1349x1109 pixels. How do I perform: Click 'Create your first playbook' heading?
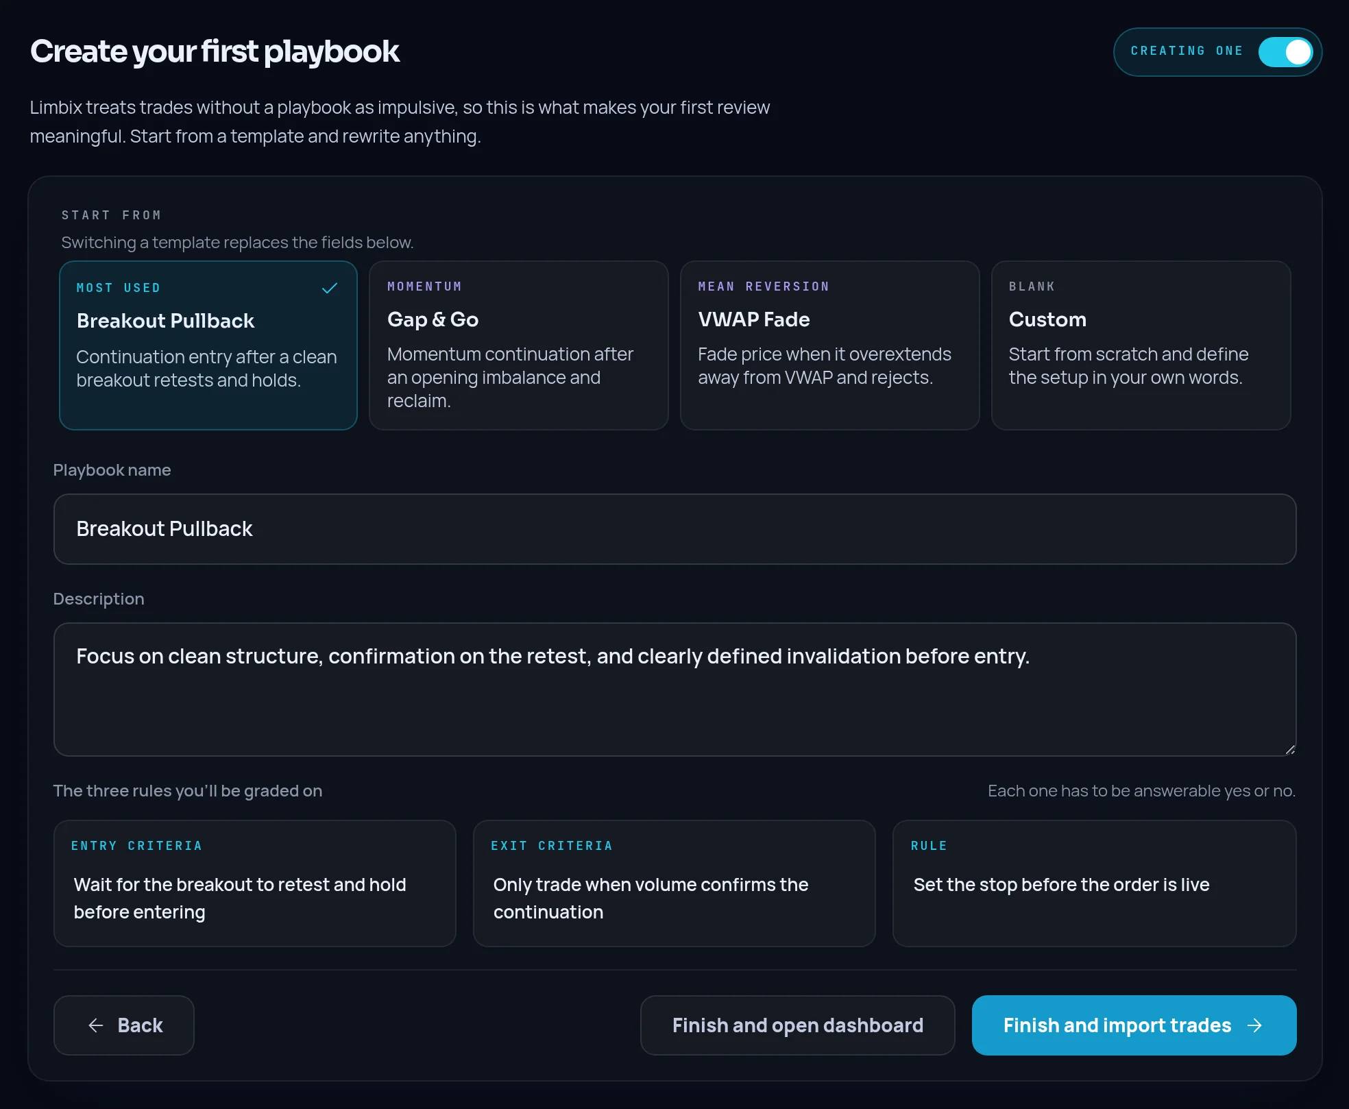click(x=215, y=51)
